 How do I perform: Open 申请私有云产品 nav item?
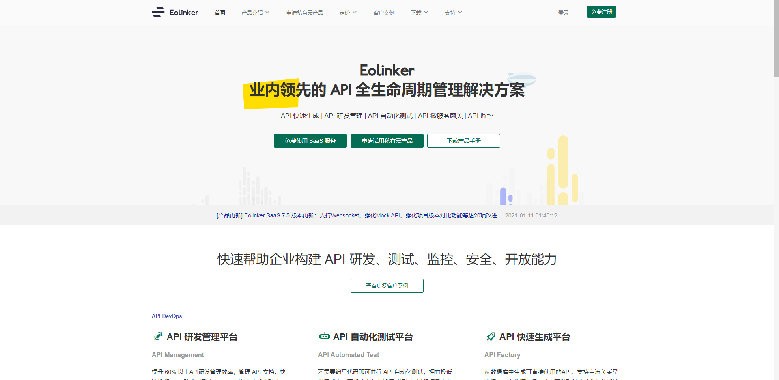(x=304, y=13)
